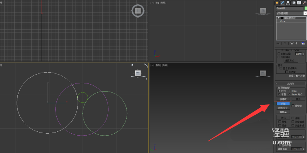Click the 创建线 button
The image size is (307, 153).
pos(283,99)
